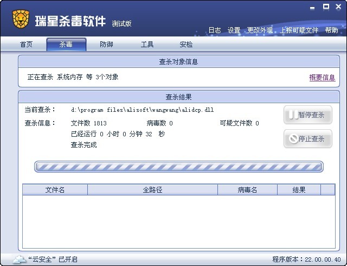This screenshot has height=266, width=347.
Task: Sort by the 文件名 column header
Action: pos(55,190)
